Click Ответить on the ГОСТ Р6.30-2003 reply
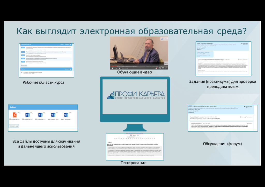 click(x=249, y=123)
